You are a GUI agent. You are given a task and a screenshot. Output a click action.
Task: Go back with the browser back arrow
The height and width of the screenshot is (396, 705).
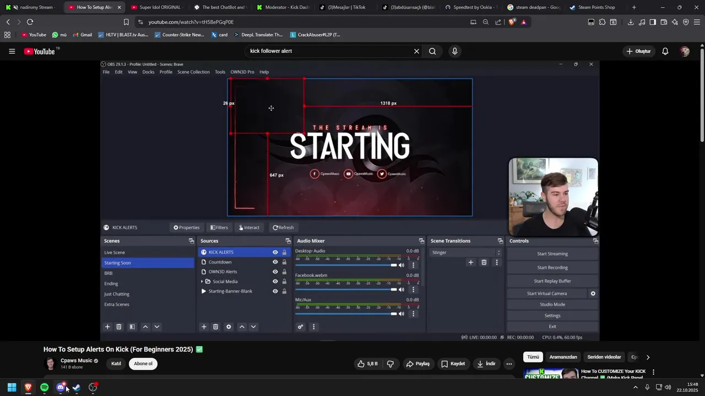click(8, 22)
